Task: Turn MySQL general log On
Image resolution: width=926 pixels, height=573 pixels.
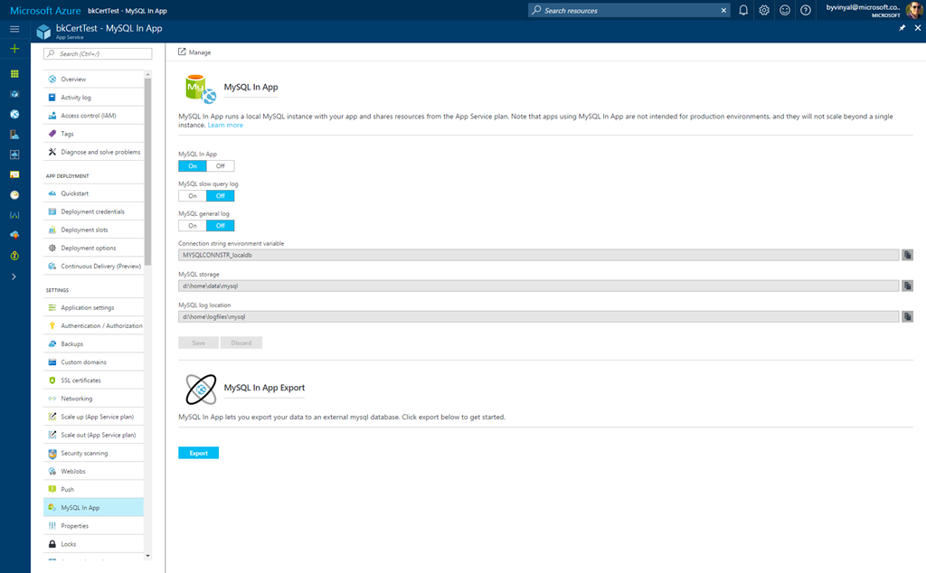Action: (x=193, y=226)
